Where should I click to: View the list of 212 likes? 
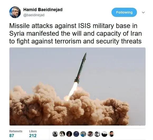(33, 136)
